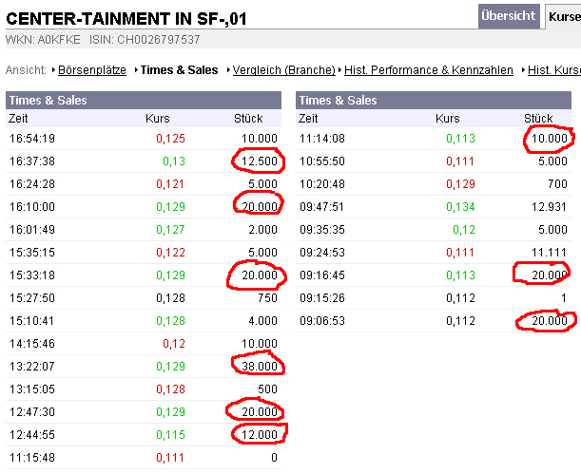Select the time 09:06:53 cell

pos(322,321)
